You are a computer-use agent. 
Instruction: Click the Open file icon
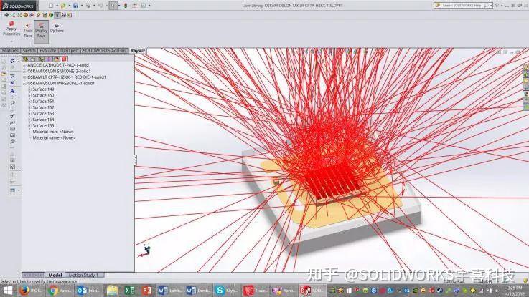point(63,6)
